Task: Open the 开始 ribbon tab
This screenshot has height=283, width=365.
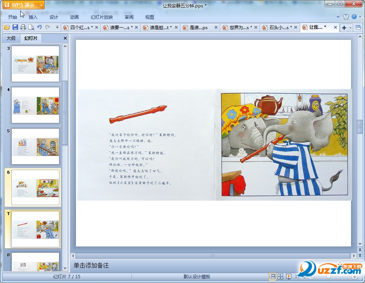Action: pyautogui.click(x=12, y=17)
